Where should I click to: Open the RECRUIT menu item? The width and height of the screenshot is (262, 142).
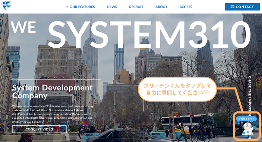coord(136,7)
